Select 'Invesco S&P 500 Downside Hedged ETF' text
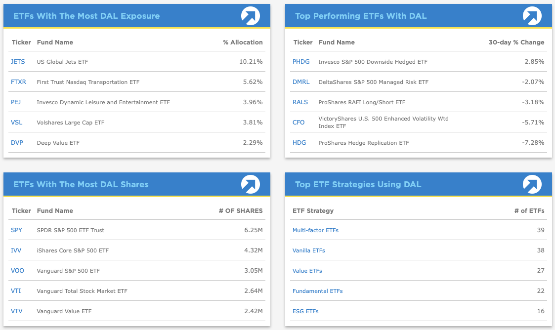This screenshot has height=330, width=555. (x=373, y=62)
